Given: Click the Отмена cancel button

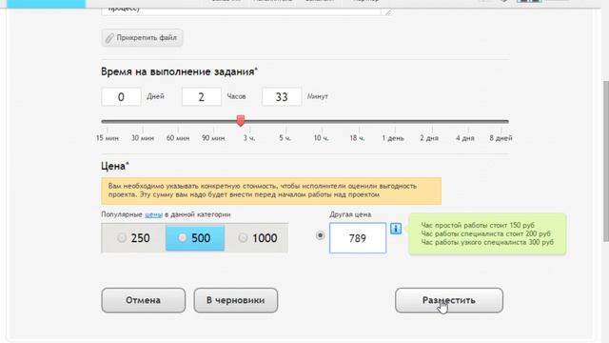Looking at the screenshot, I should tap(144, 300).
